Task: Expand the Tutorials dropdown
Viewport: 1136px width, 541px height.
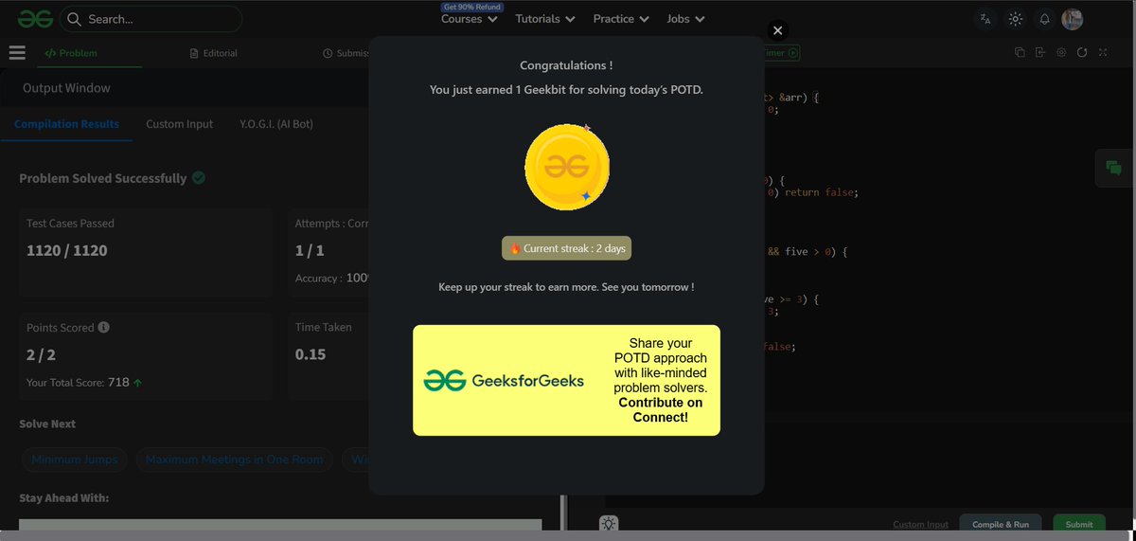Action: [x=546, y=19]
